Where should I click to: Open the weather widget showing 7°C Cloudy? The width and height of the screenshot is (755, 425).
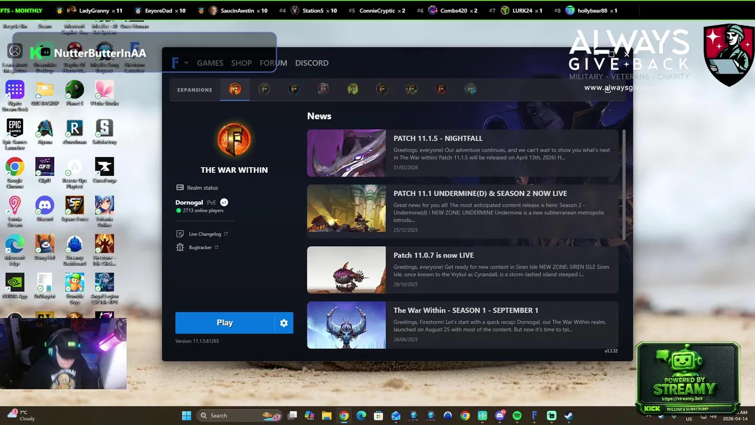point(21,415)
